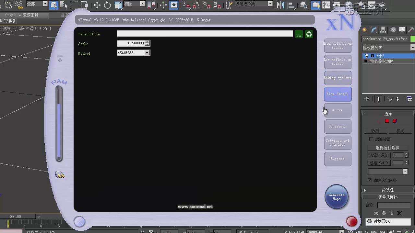This screenshot has height=233, width=415.
Task: Open the Curve Editor icon in toolbar
Action: click(x=326, y=5)
